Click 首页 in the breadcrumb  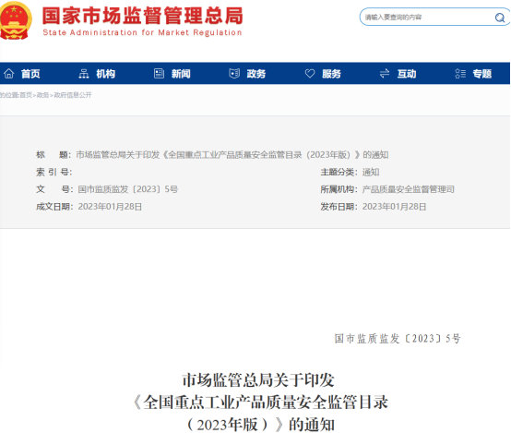point(26,95)
